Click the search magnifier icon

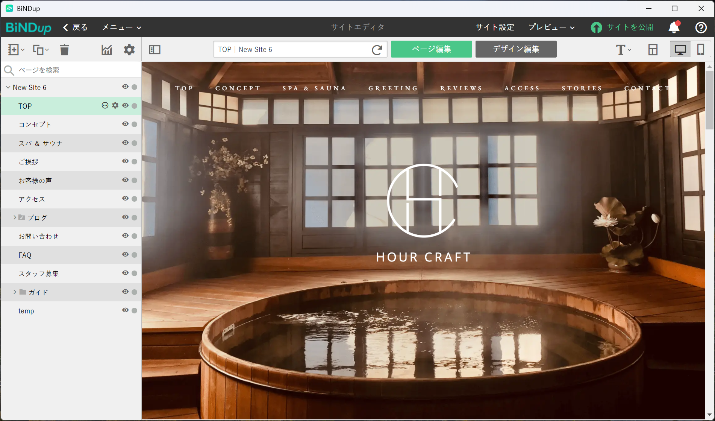click(x=9, y=70)
